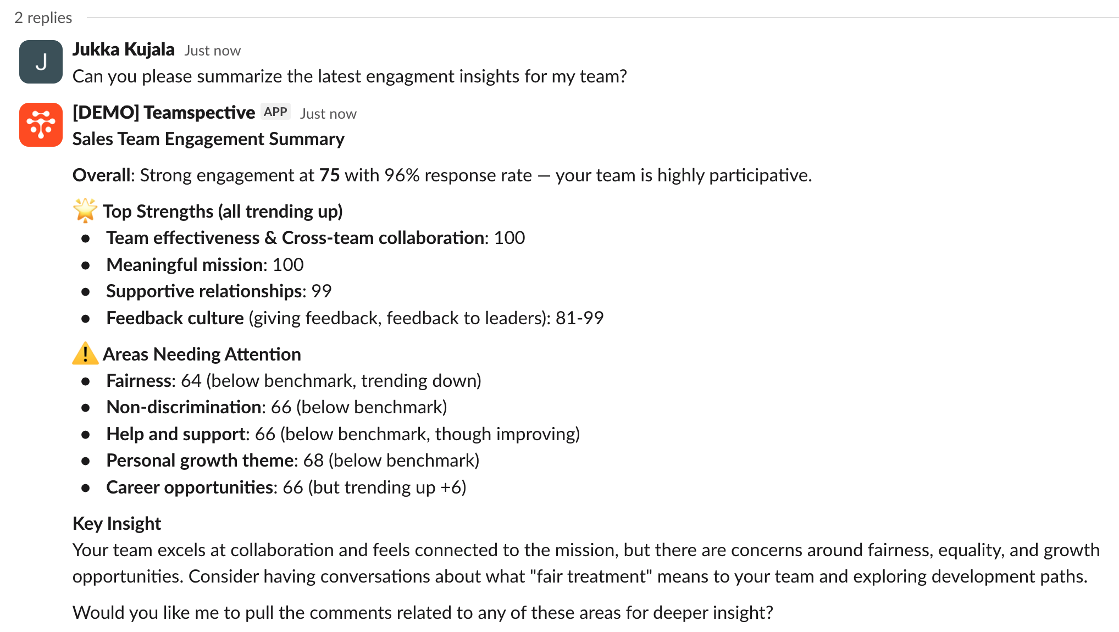Click the Teamspective app avatar icon
This screenshot has height=632, width=1119.
point(41,125)
